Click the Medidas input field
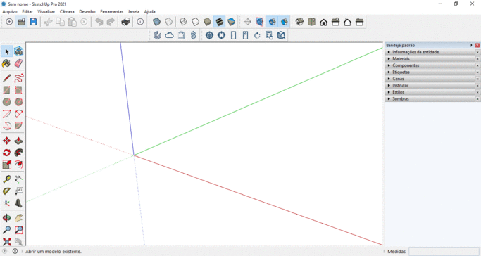Viewport: 481px width, 256px height. pyautogui.click(x=444, y=251)
